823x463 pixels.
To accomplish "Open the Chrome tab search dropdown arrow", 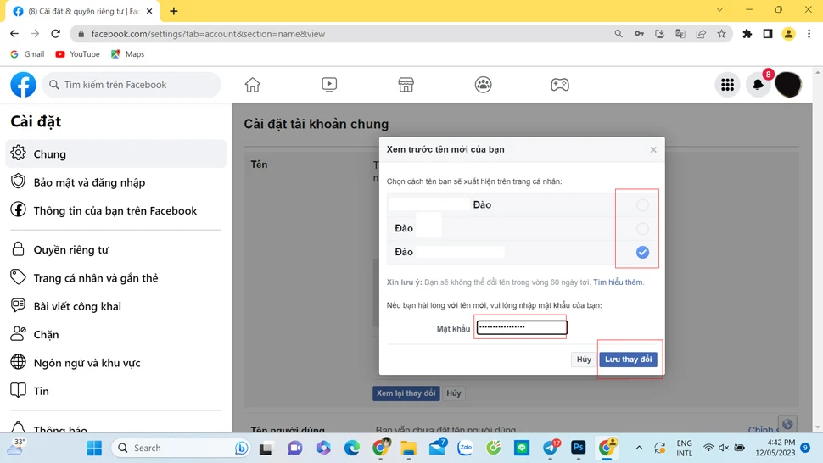I will coord(719,10).
